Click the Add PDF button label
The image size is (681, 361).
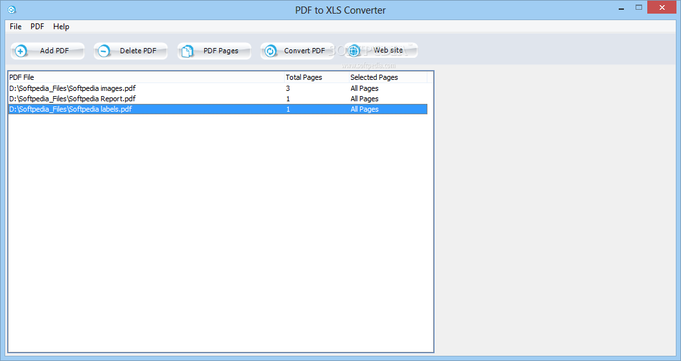point(54,51)
